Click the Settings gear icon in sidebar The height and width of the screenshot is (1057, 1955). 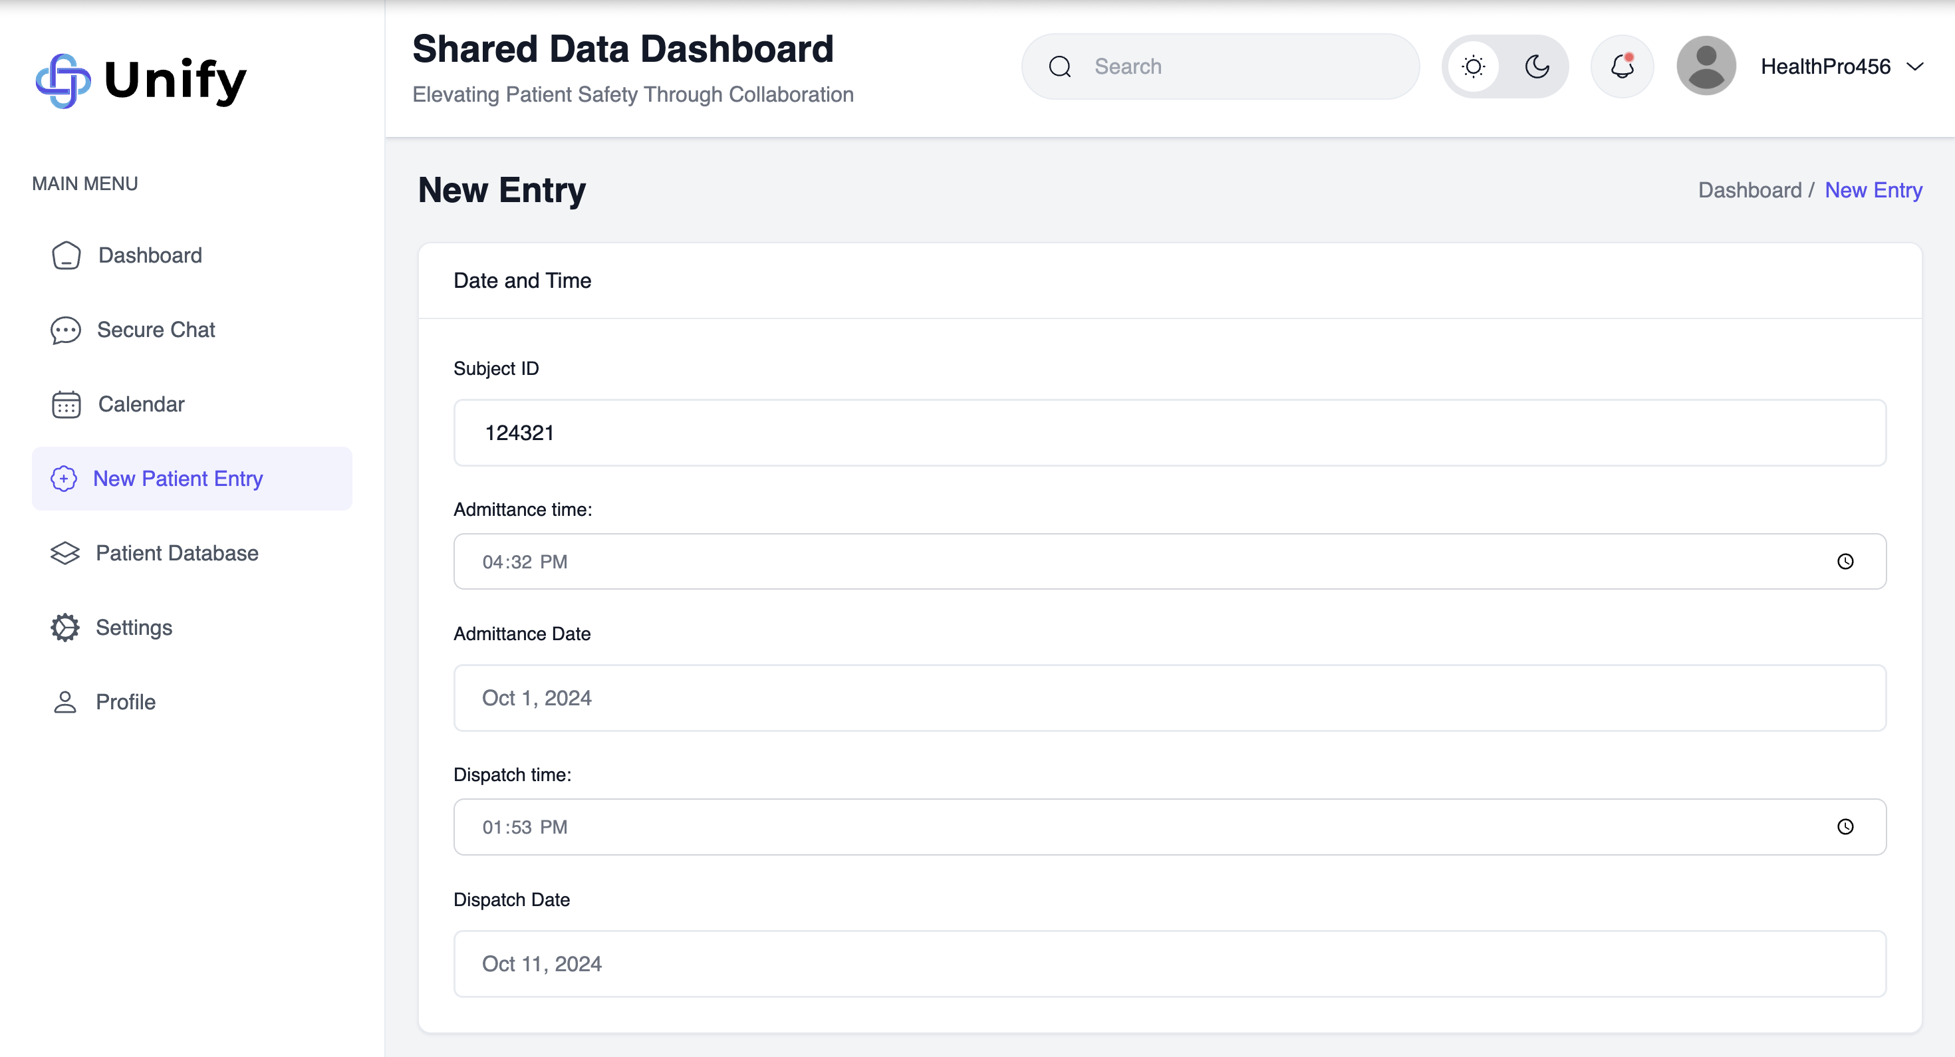click(x=65, y=628)
